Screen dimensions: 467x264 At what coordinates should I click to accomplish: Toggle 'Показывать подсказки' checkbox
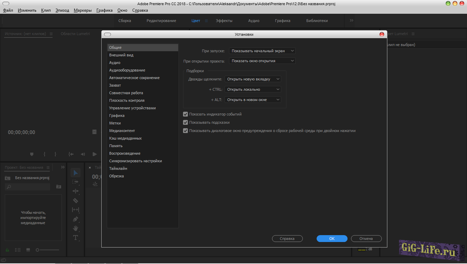[x=185, y=122]
